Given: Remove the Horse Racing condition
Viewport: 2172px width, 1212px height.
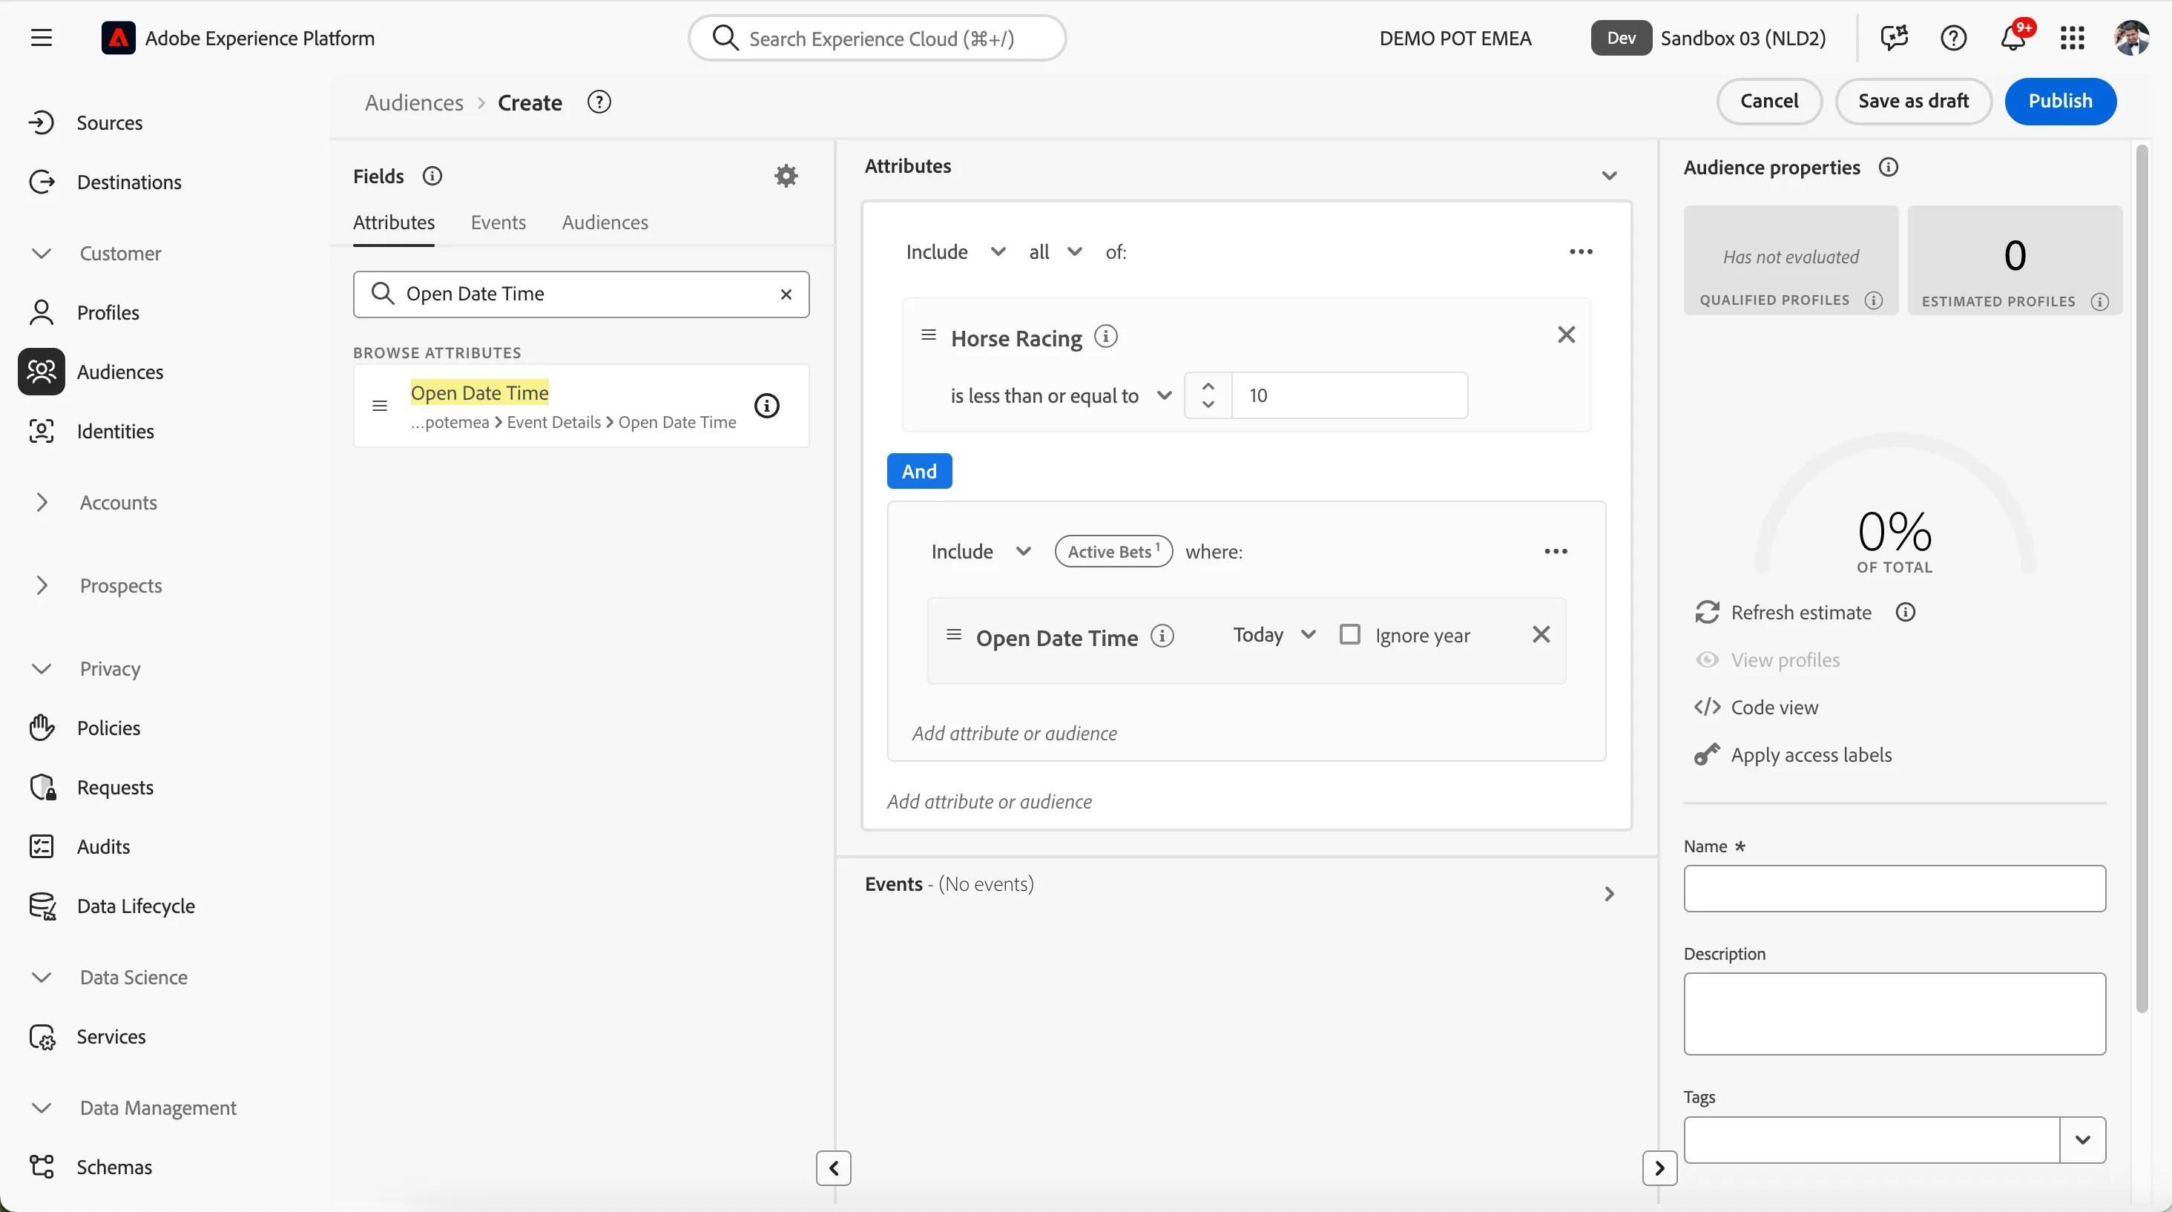Looking at the screenshot, I should [x=1567, y=335].
